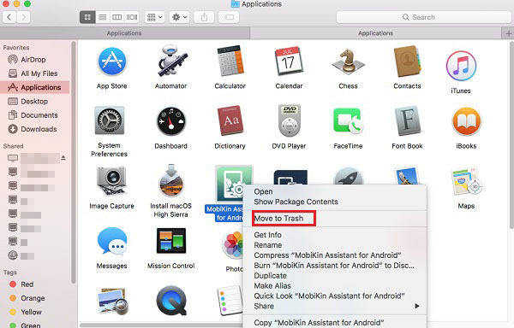Select the Photos app icon

pos(232,244)
